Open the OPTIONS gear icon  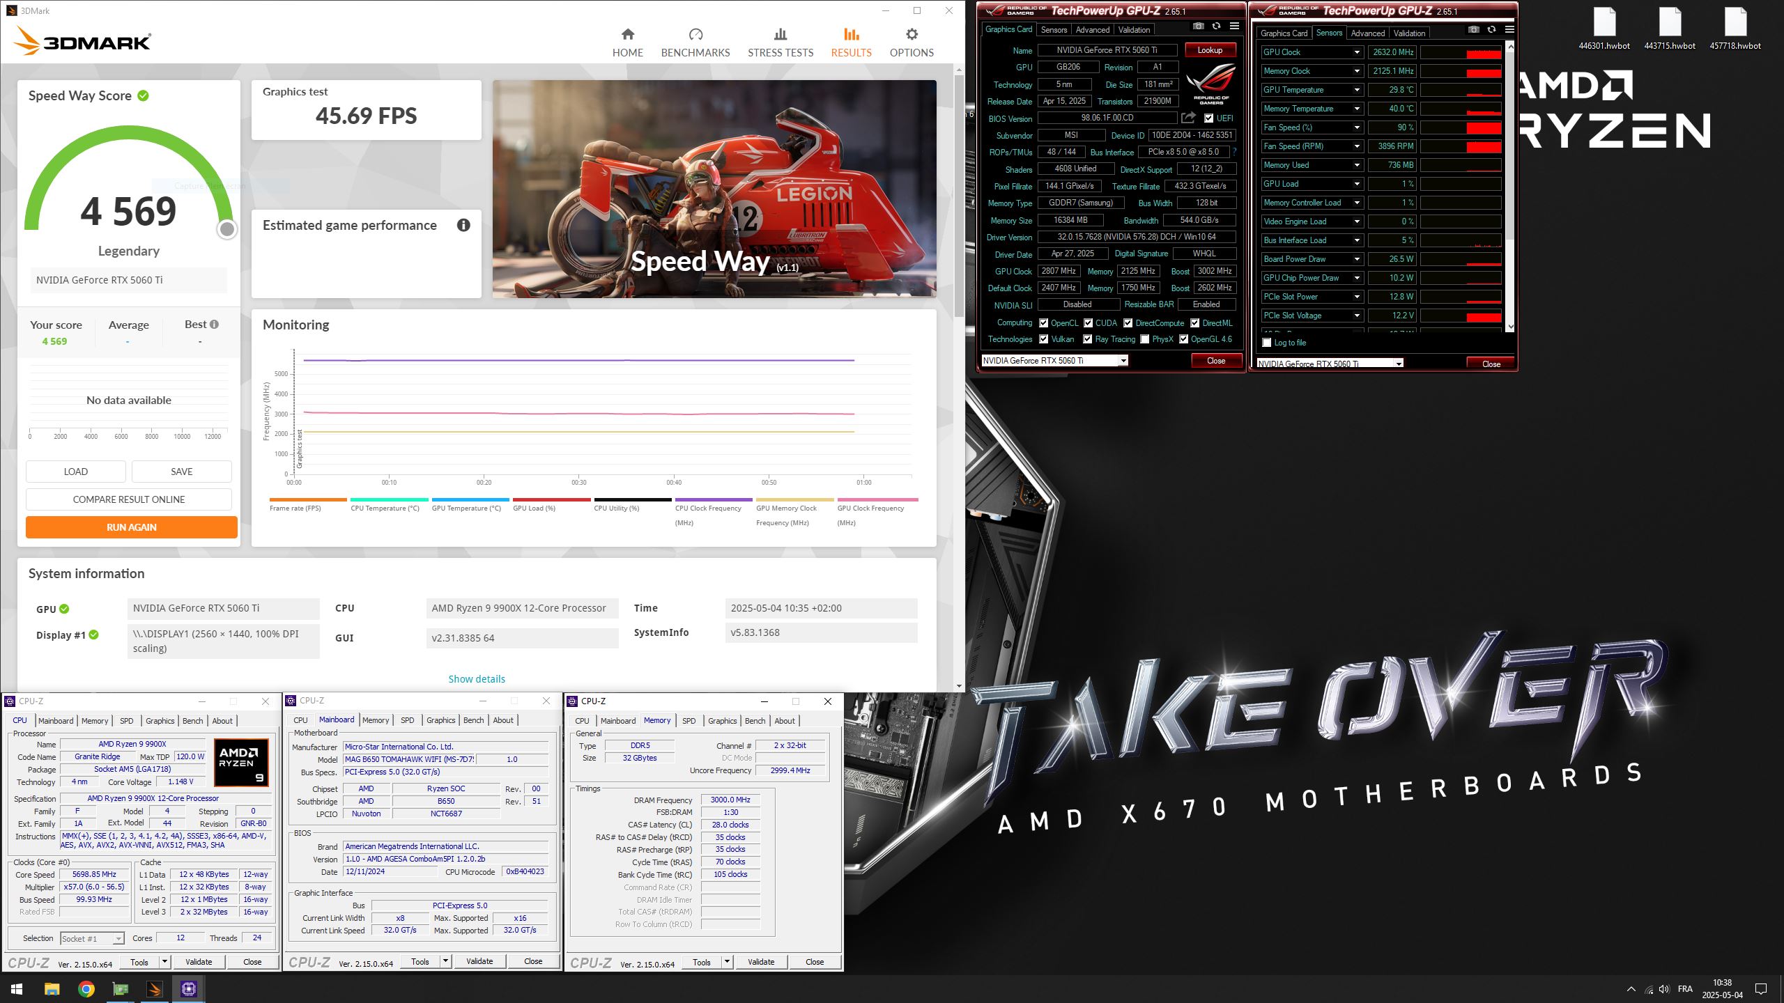click(912, 34)
